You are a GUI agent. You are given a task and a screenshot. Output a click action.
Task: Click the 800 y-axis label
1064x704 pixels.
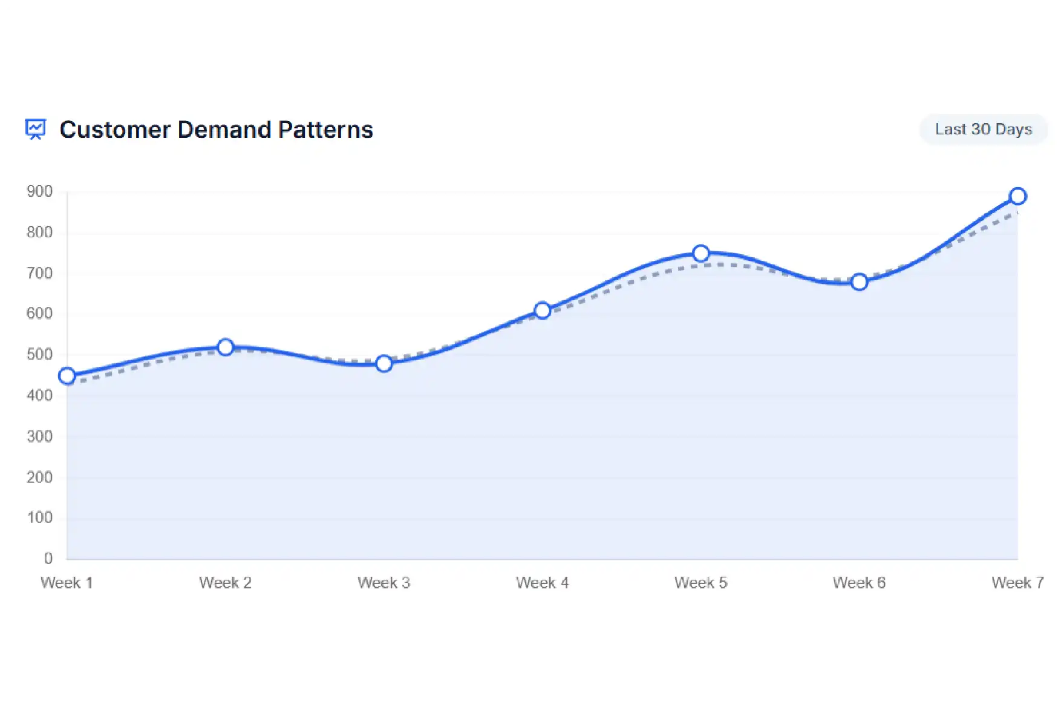coord(39,232)
